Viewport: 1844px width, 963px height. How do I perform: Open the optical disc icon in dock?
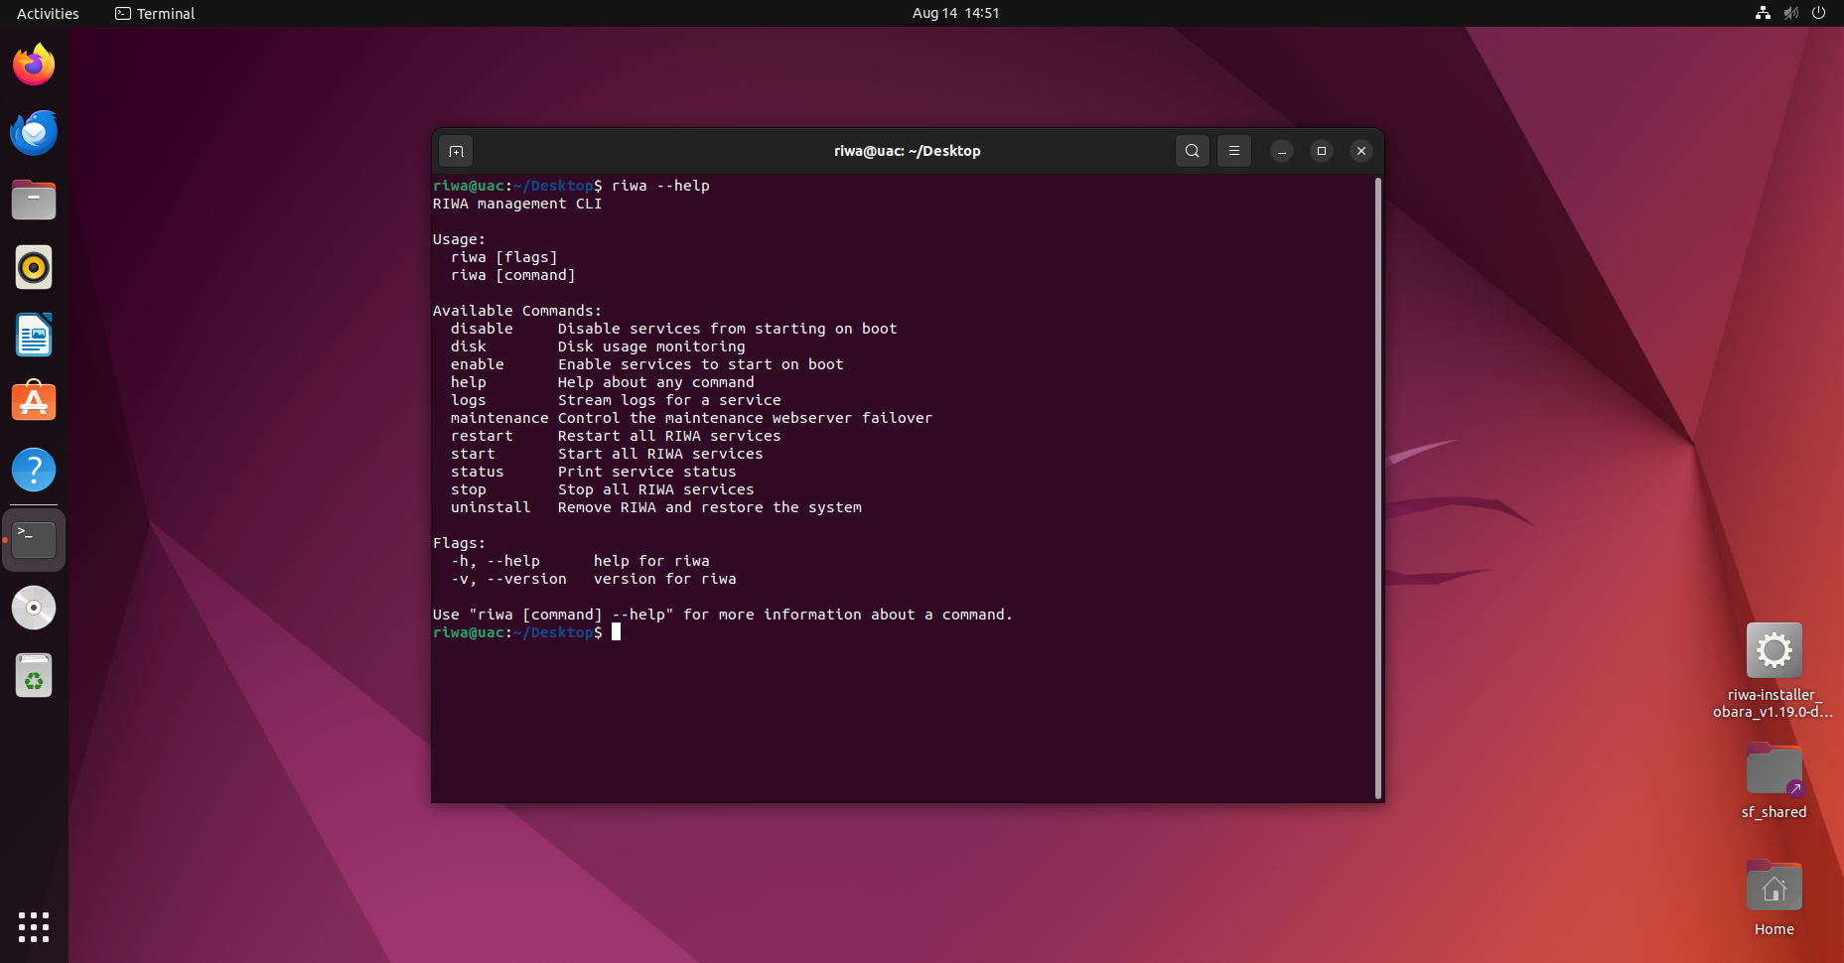[34, 608]
